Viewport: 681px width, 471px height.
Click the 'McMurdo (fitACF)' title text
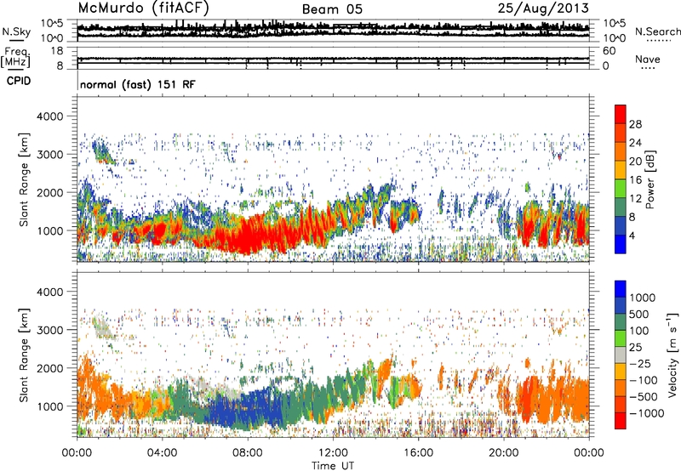[x=143, y=9]
